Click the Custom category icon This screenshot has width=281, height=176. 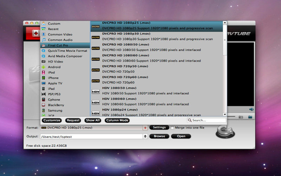coord(44,24)
